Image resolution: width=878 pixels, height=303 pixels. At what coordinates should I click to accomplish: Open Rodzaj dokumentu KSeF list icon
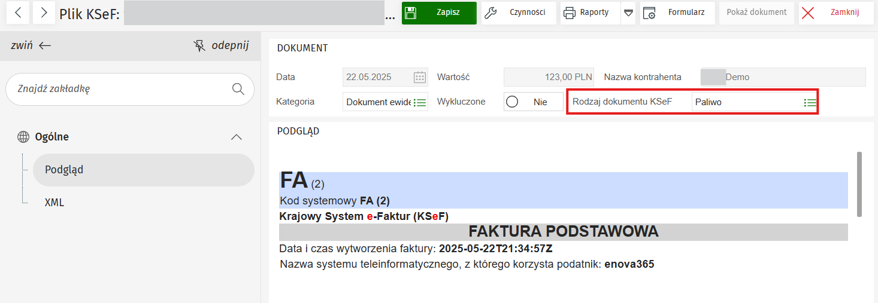click(810, 102)
